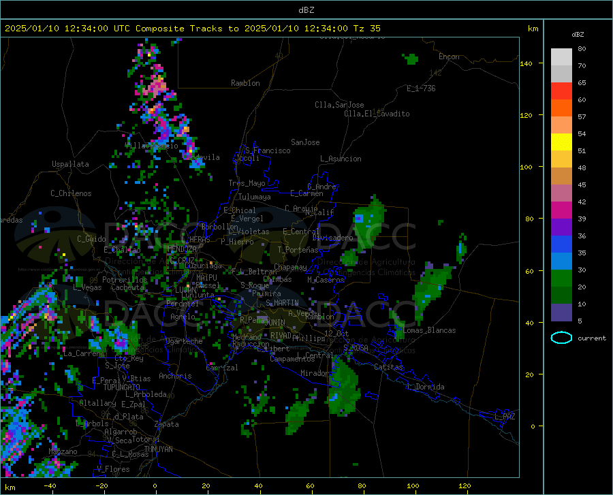The width and height of the screenshot is (613, 495).
Task: Click the Clla.El_Cavadito label
Action: pos(377,114)
